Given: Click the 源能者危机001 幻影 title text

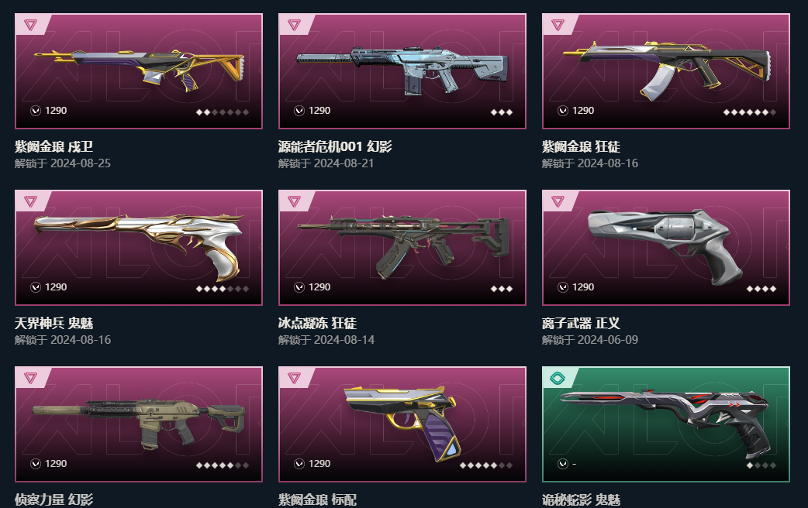Looking at the screenshot, I should pos(335,146).
